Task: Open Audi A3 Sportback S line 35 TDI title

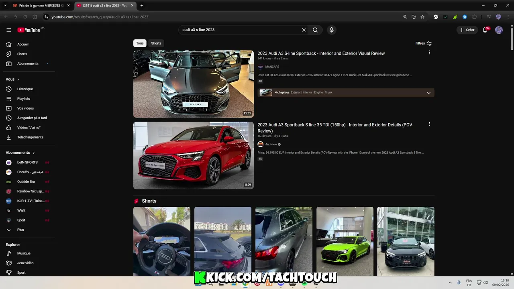Action: tap(335, 128)
